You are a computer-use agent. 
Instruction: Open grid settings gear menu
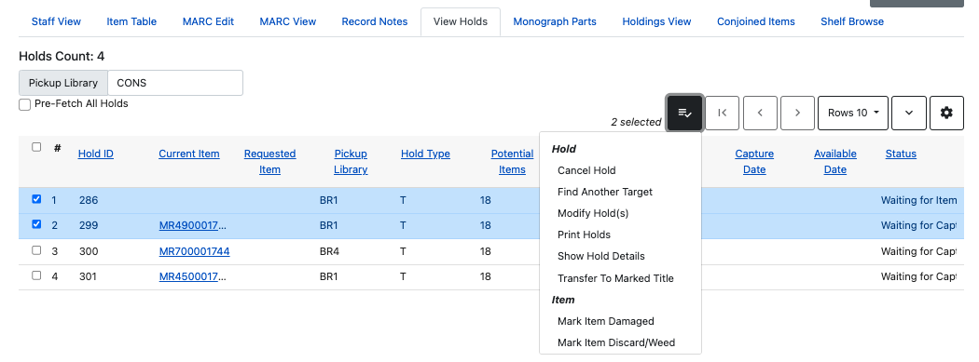tap(946, 113)
